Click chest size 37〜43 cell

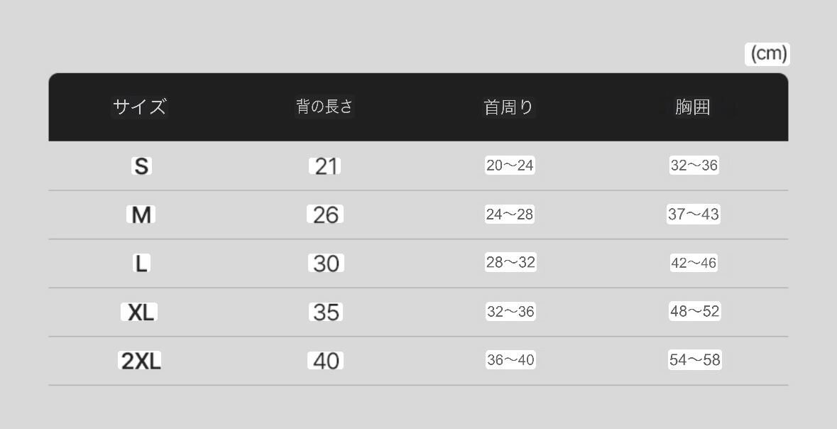point(694,214)
